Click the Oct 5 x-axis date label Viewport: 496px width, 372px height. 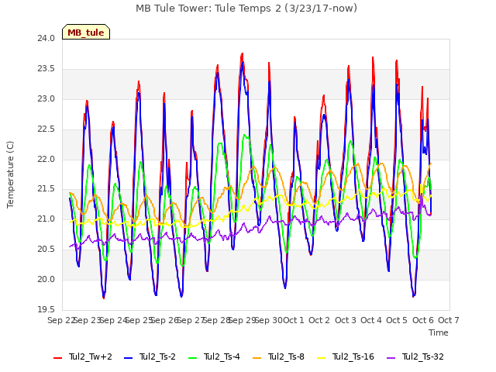397,320
